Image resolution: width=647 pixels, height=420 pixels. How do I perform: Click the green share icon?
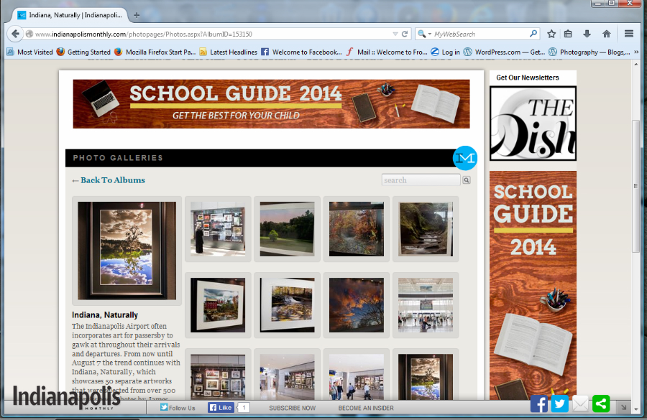601,404
